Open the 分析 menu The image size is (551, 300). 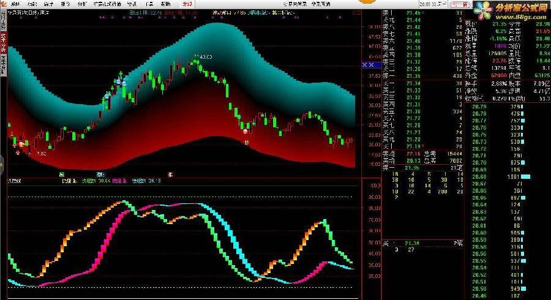tap(82, 4)
